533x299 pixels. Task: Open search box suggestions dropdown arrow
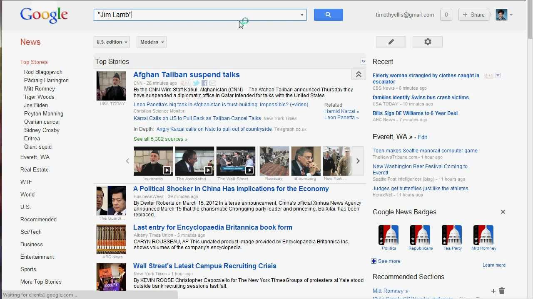(302, 15)
